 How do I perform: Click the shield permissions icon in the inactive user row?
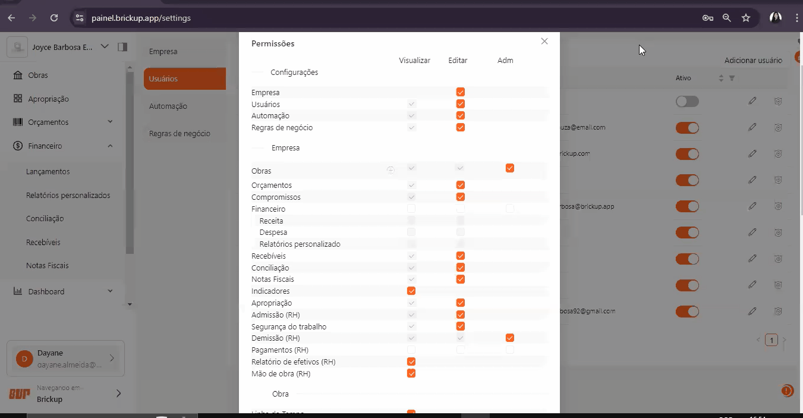777,102
